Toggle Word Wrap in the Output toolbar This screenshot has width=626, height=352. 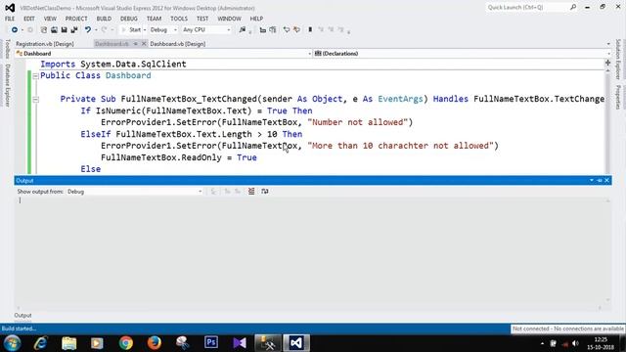[x=265, y=192]
